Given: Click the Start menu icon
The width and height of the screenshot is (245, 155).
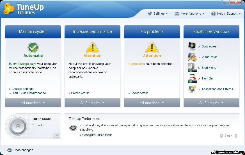Looking at the screenshot, I should [192, 68].
